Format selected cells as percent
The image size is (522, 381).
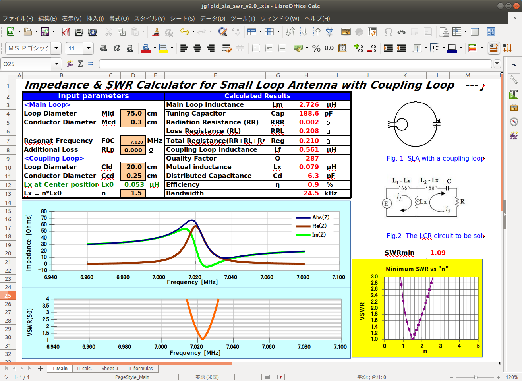pyautogui.click(x=316, y=48)
